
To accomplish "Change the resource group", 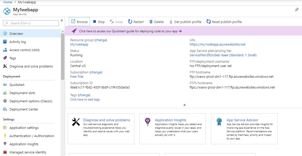I will click(x=101, y=40).
